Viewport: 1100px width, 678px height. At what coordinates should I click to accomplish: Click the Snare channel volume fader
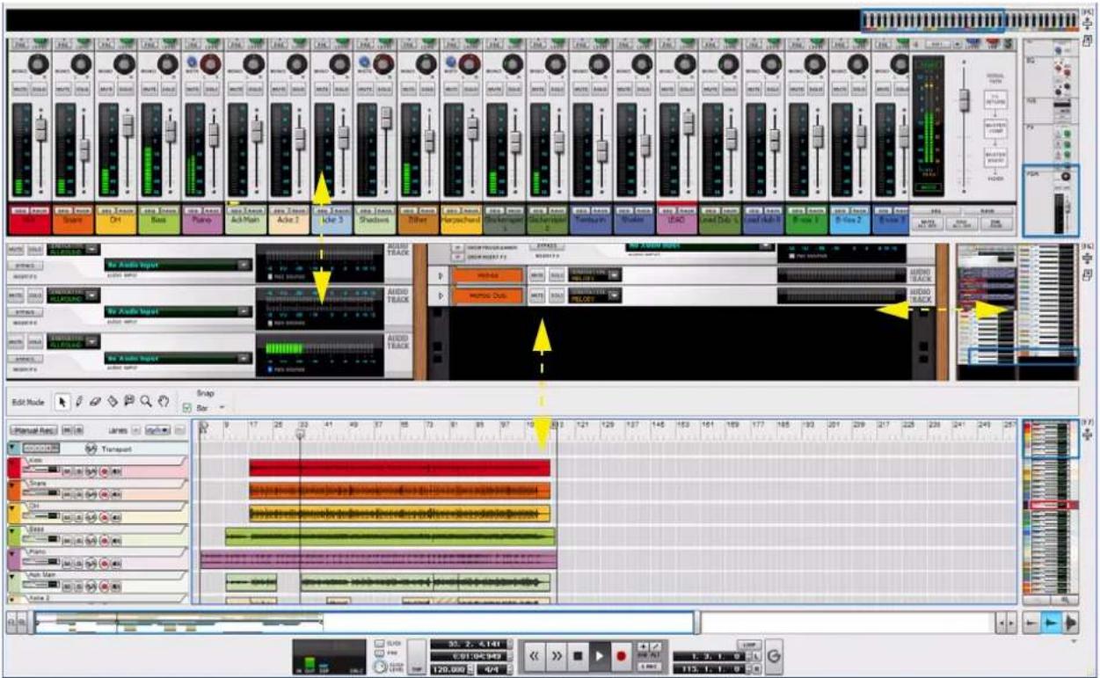coord(84,149)
